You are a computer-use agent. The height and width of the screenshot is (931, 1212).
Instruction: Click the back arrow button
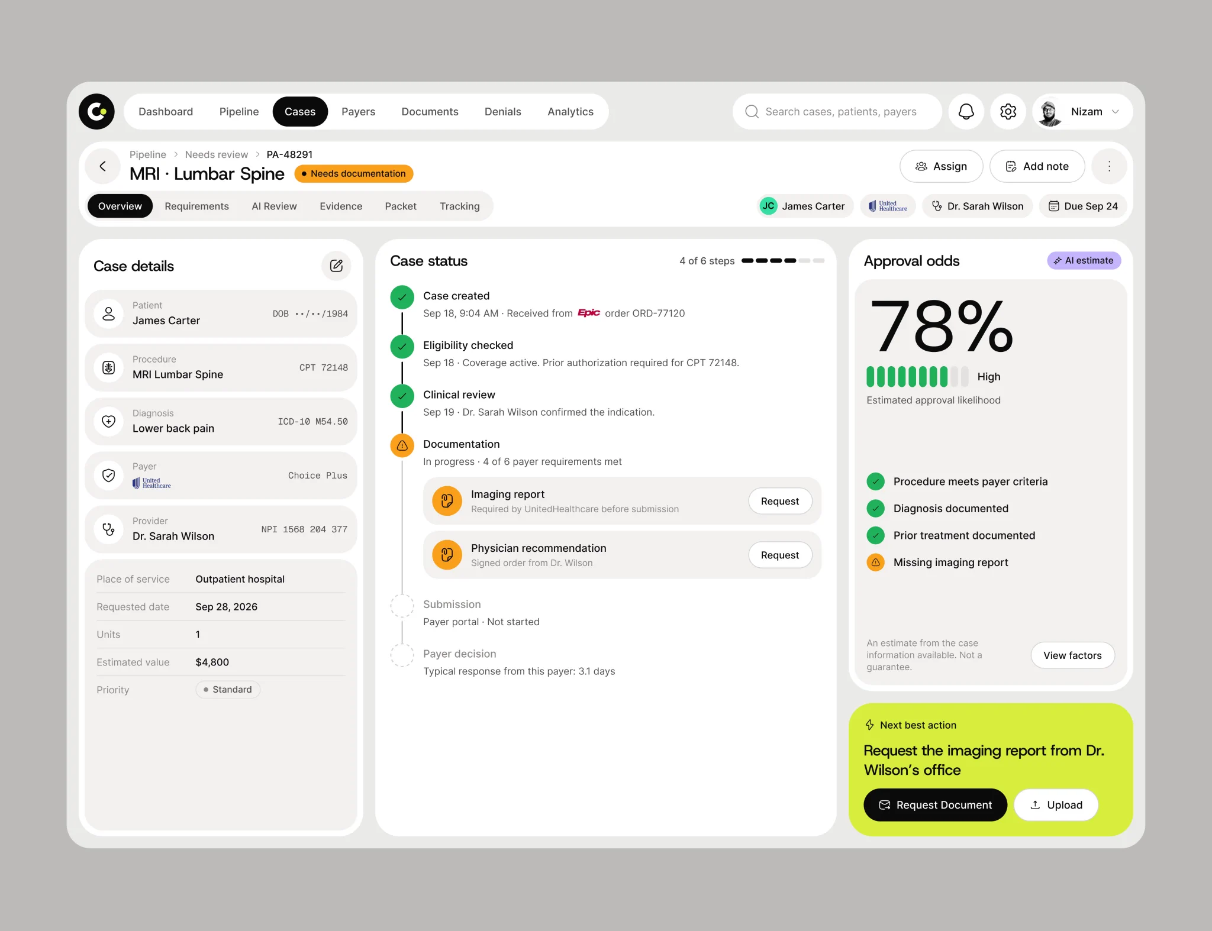(x=103, y=166)
